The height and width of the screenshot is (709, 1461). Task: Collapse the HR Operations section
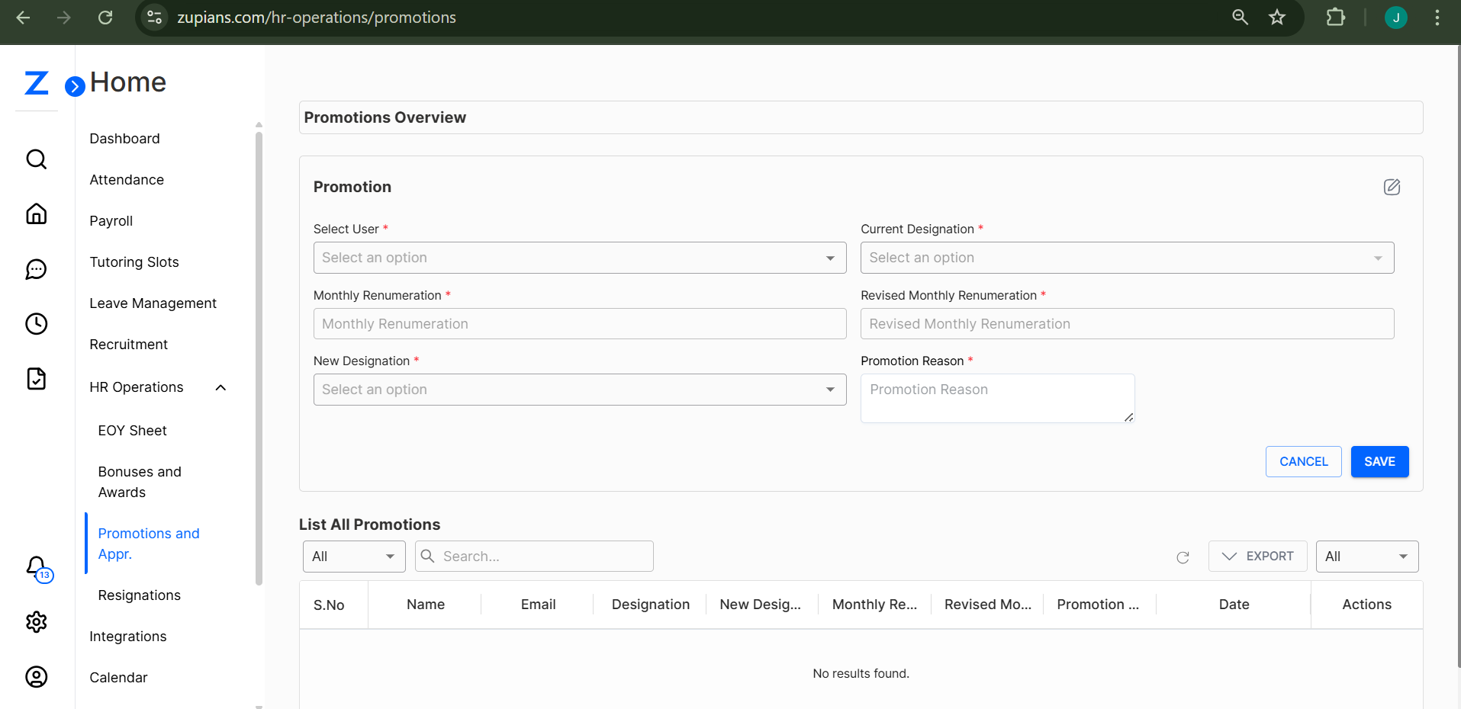point(220,387)
